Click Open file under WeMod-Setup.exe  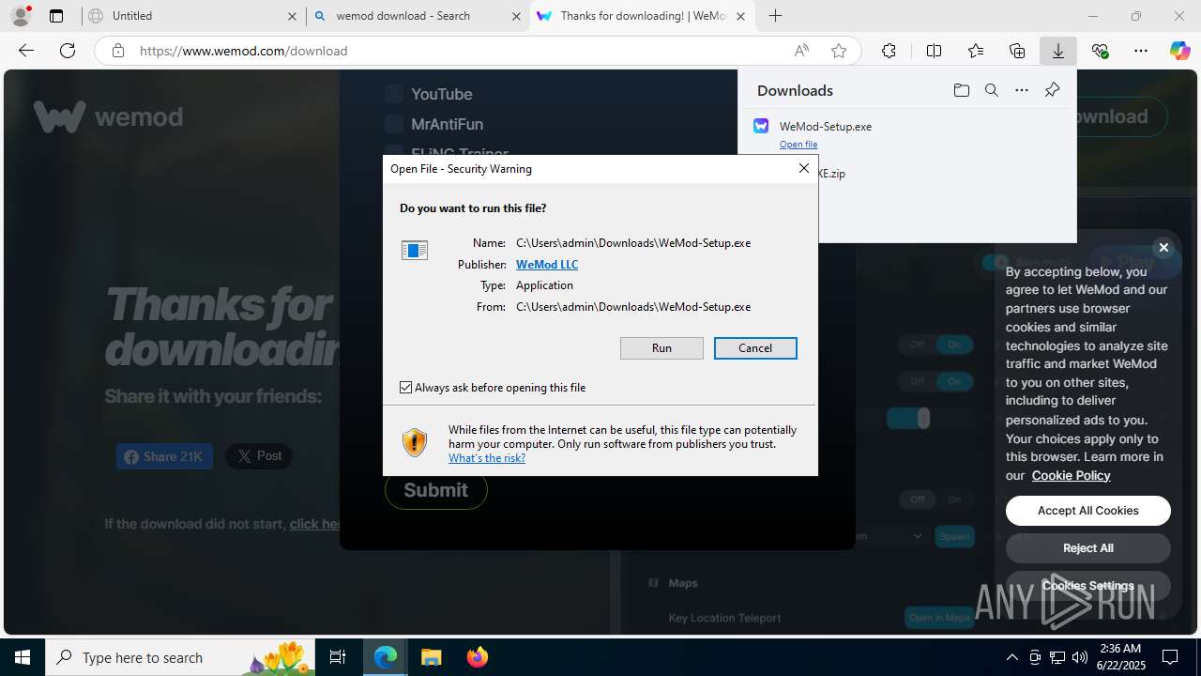pyautogui.click(x=798, y=145)
